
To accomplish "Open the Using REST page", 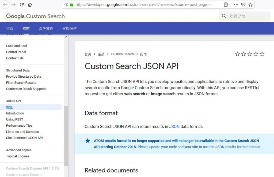I will tap(14, 119).
